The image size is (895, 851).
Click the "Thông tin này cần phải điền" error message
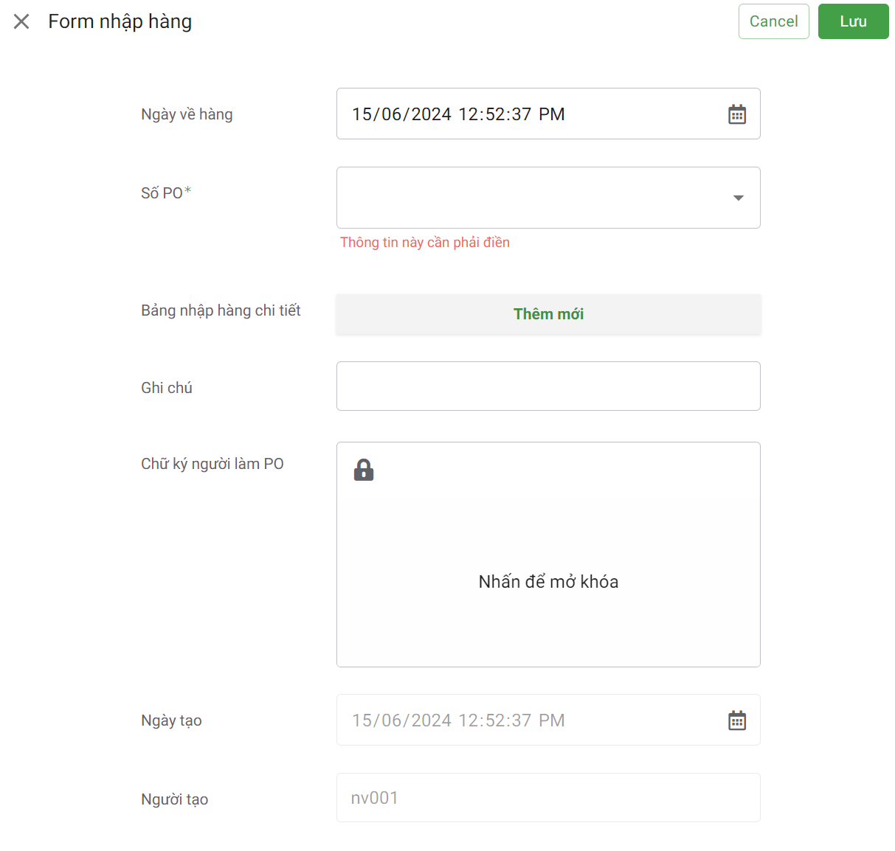425,243
